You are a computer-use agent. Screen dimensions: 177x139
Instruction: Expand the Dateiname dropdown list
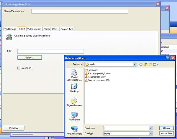150,128
